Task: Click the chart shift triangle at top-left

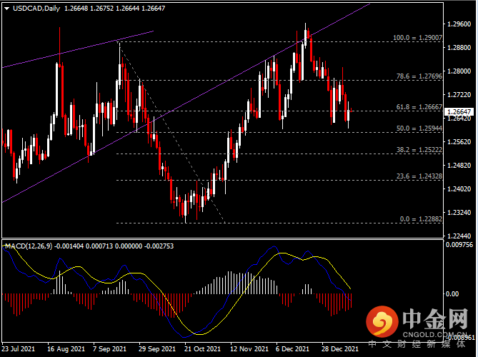Action: click(x=6, y=9)
